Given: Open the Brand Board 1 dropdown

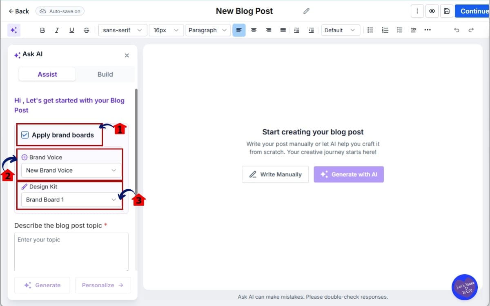Looking at the screenshot, I should coord(71,200).
